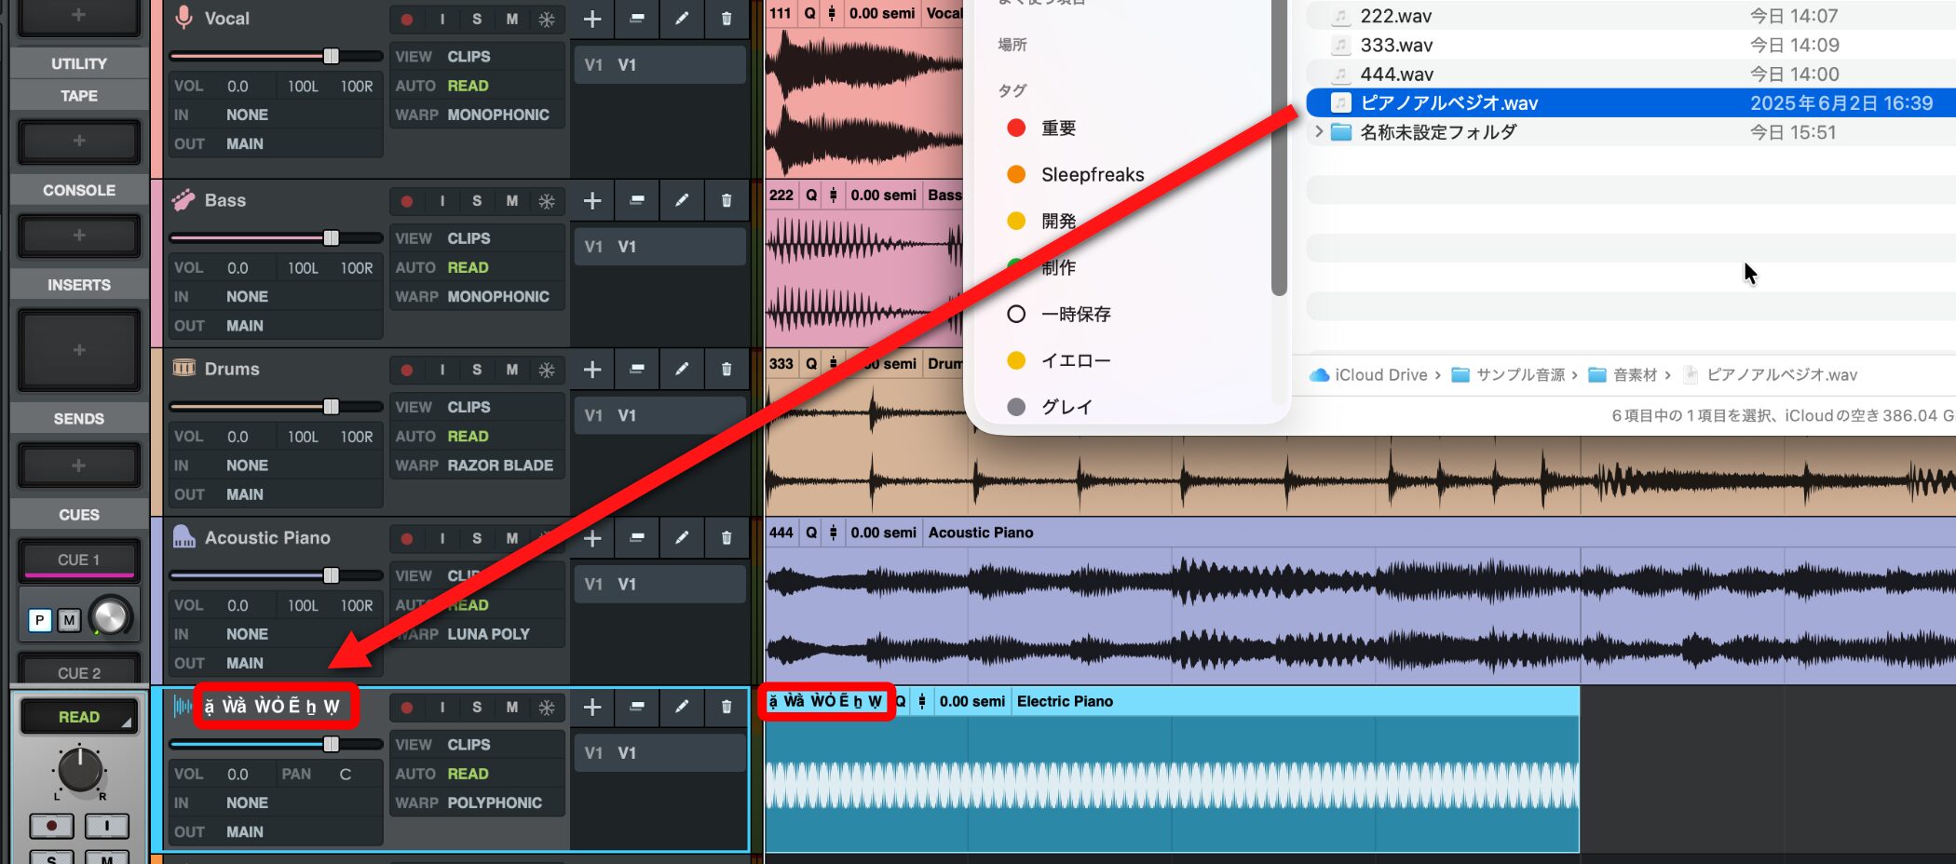The height and width of the screenshot is (864, 1956).
Task: Toggle input monitor on Acoustic Piano track
Action: (442, 538)
